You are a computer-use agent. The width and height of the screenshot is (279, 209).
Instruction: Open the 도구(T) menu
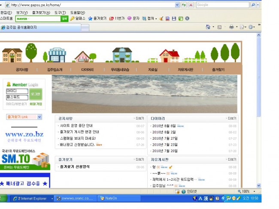click(x=60, y=12)
